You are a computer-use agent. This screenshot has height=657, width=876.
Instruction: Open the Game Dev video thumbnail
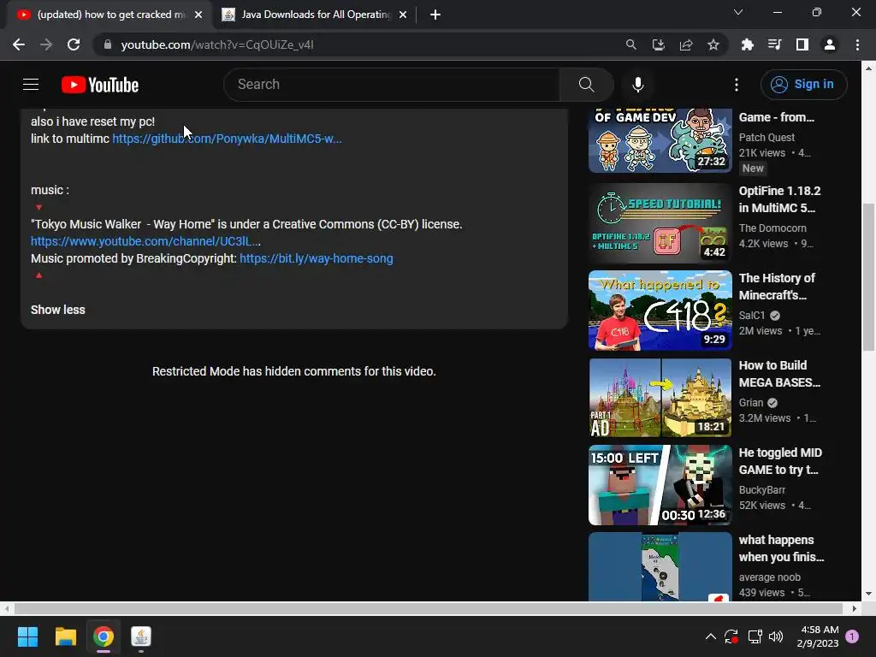660,141
